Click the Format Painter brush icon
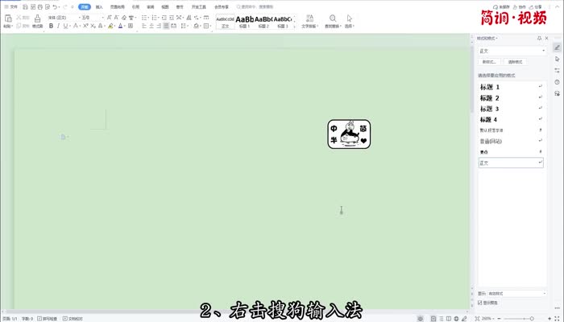 [x=37, y=19]
